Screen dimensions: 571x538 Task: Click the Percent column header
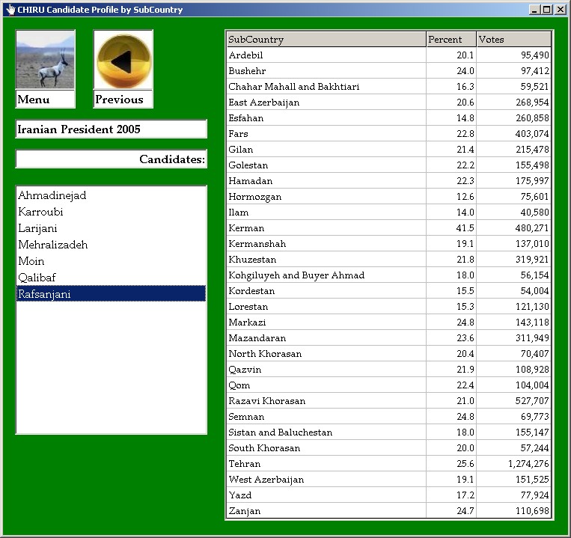[451, 40]
